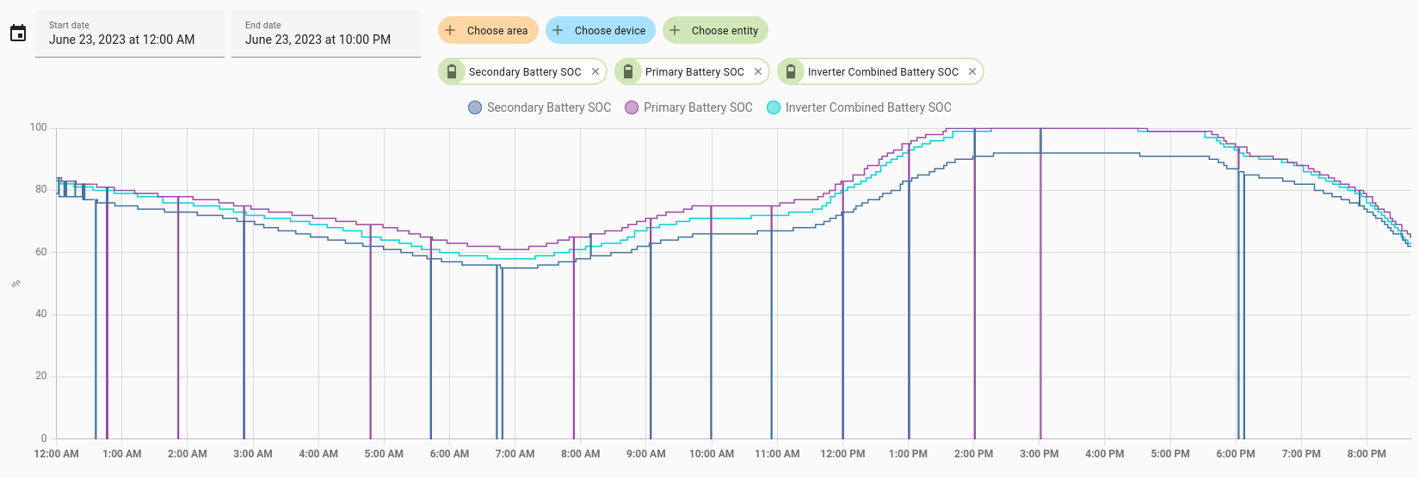Click the Inverter Combined Battery SOC chip label

coord(883,72)
